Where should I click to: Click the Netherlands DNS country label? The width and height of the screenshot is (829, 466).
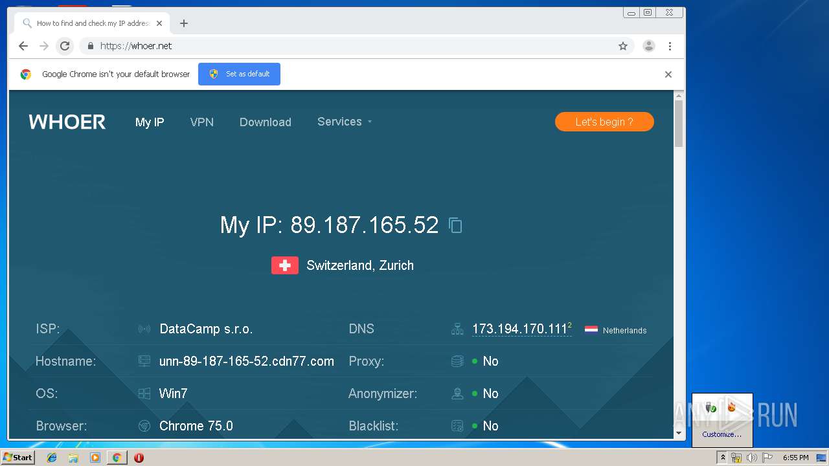624,330
